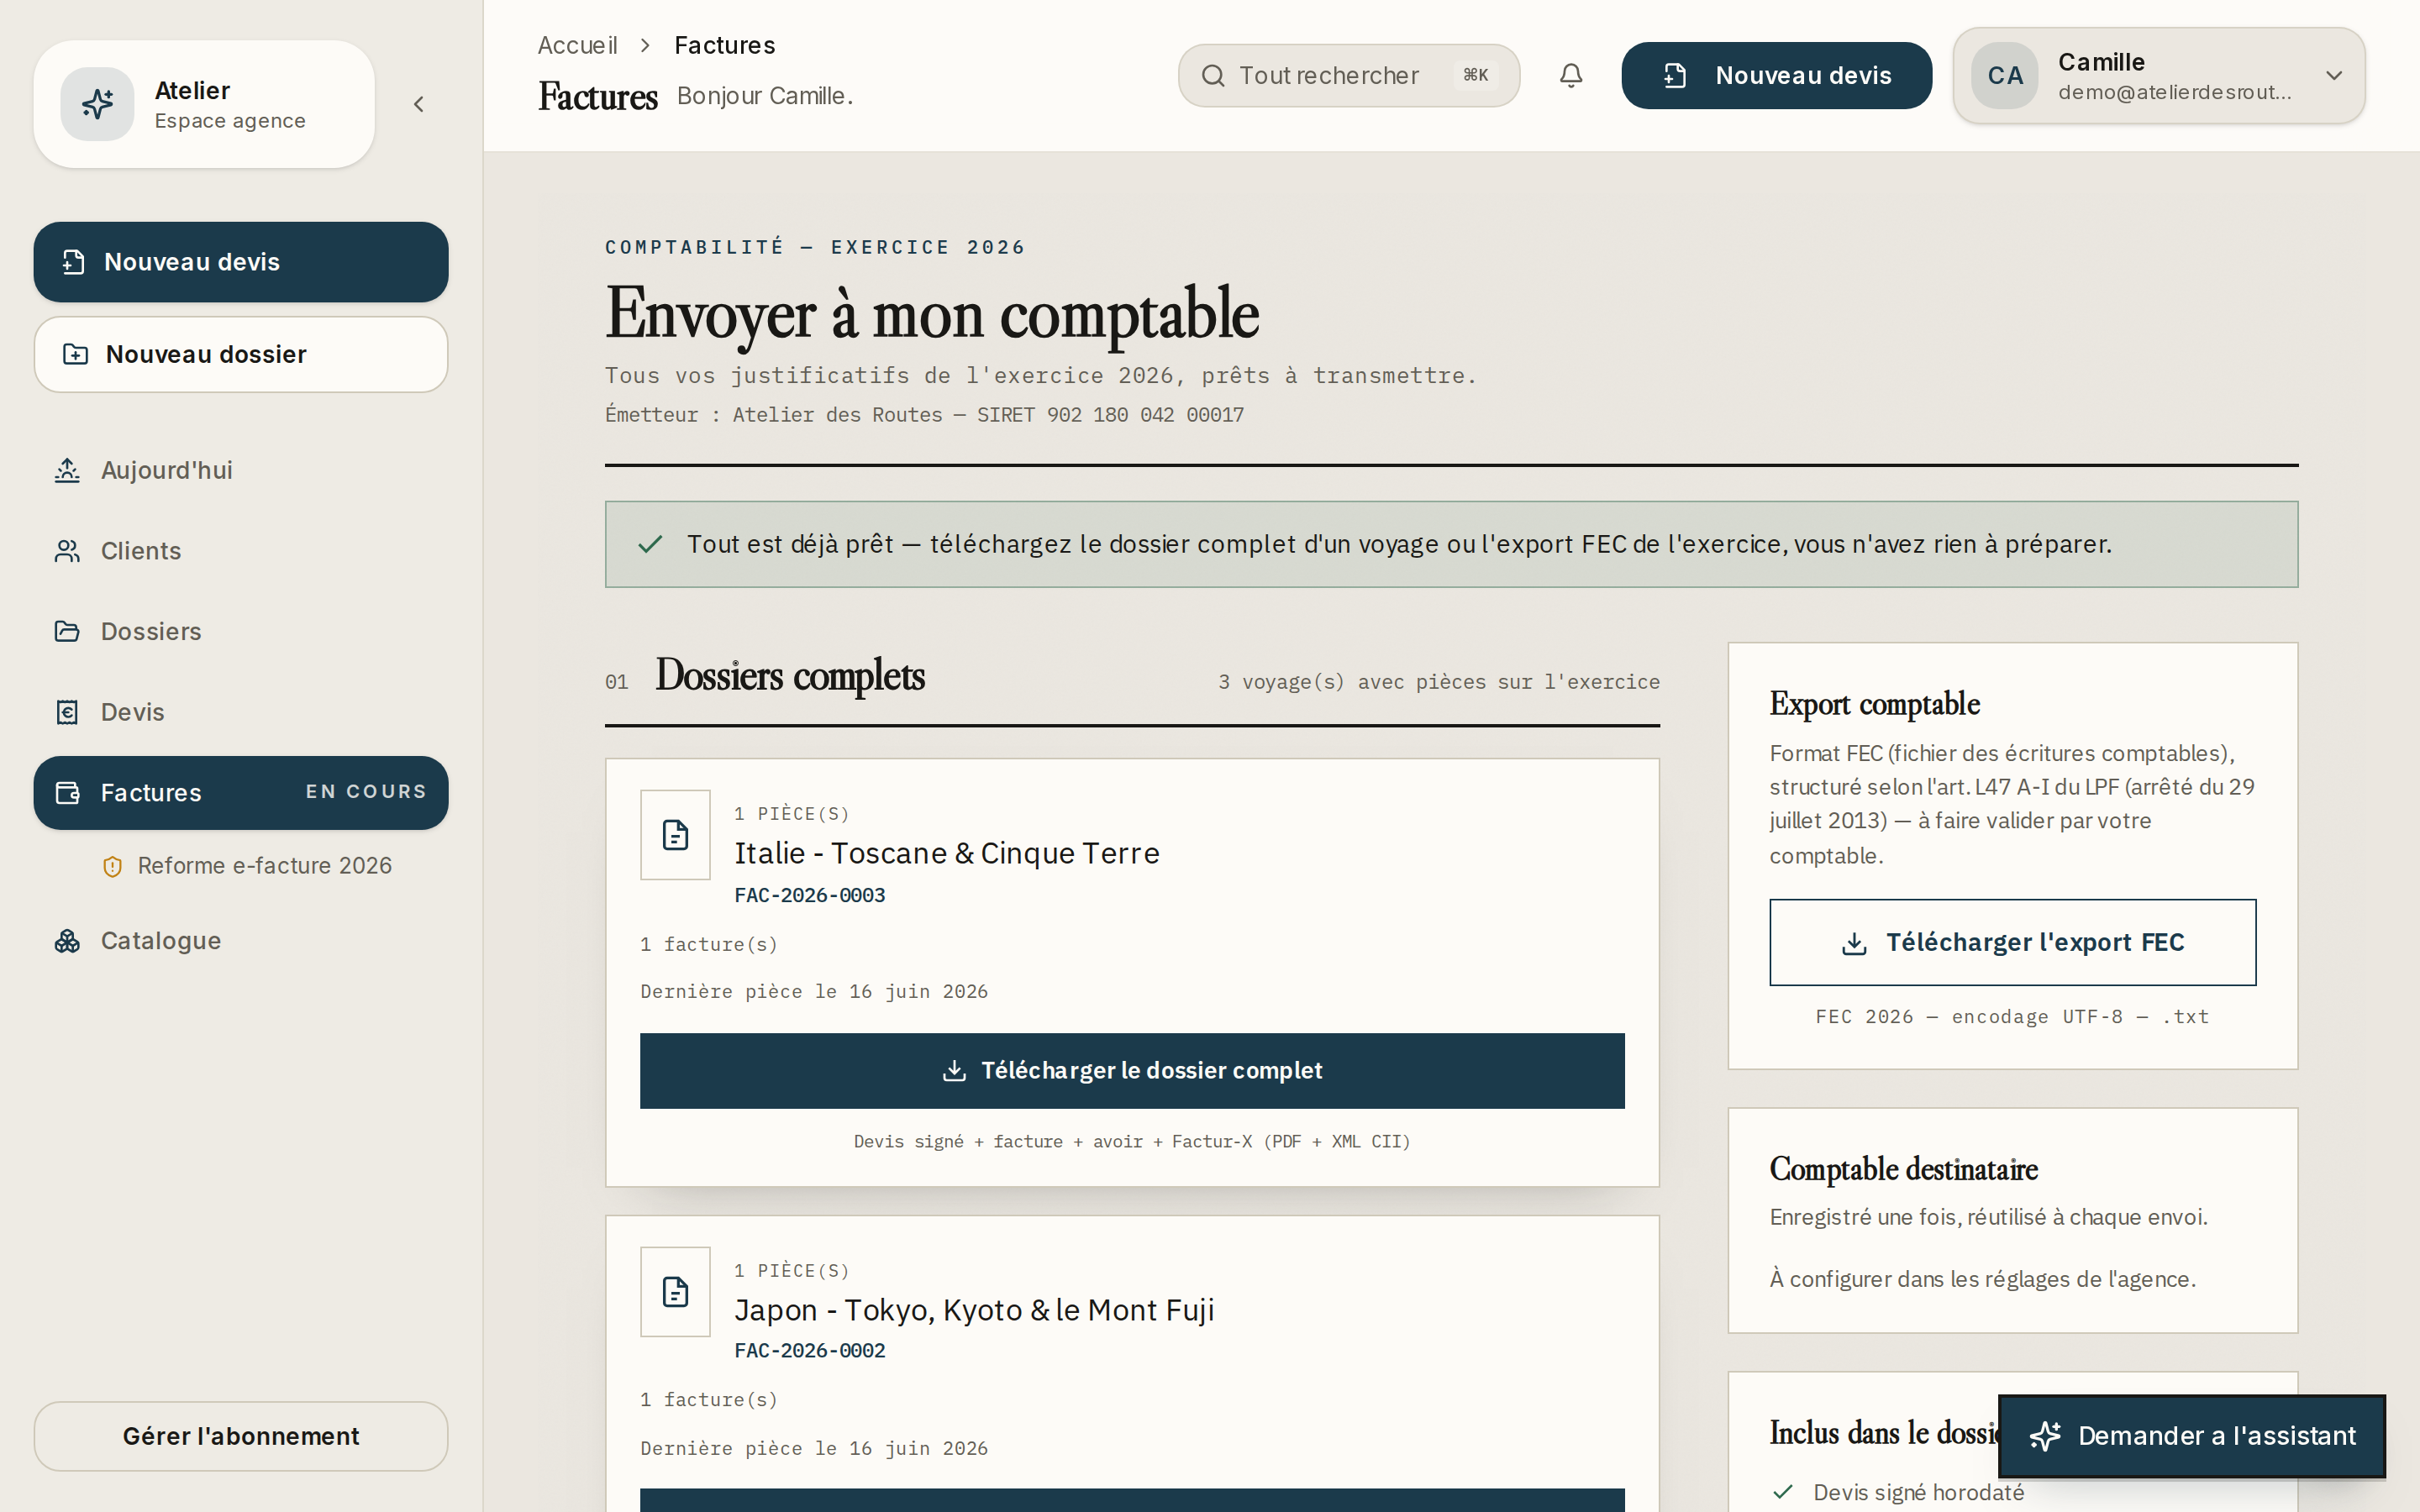Image resolution: width=2420 pixels, height=1512 pixels.
Task: Click Japon - Tokyo, Kyoto & le Mont Fuji title
Action: point(974,1310)
